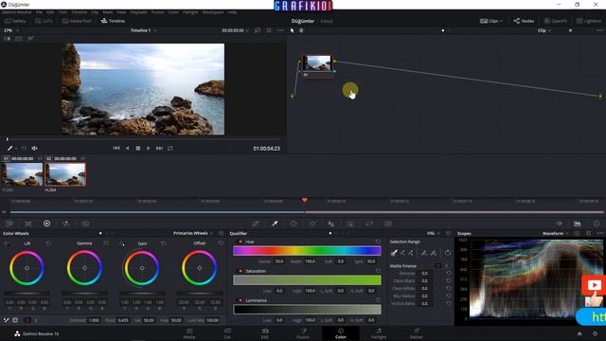Toggle the Saturation qualifier on or off
606x341 pixels.
point(241,271)
